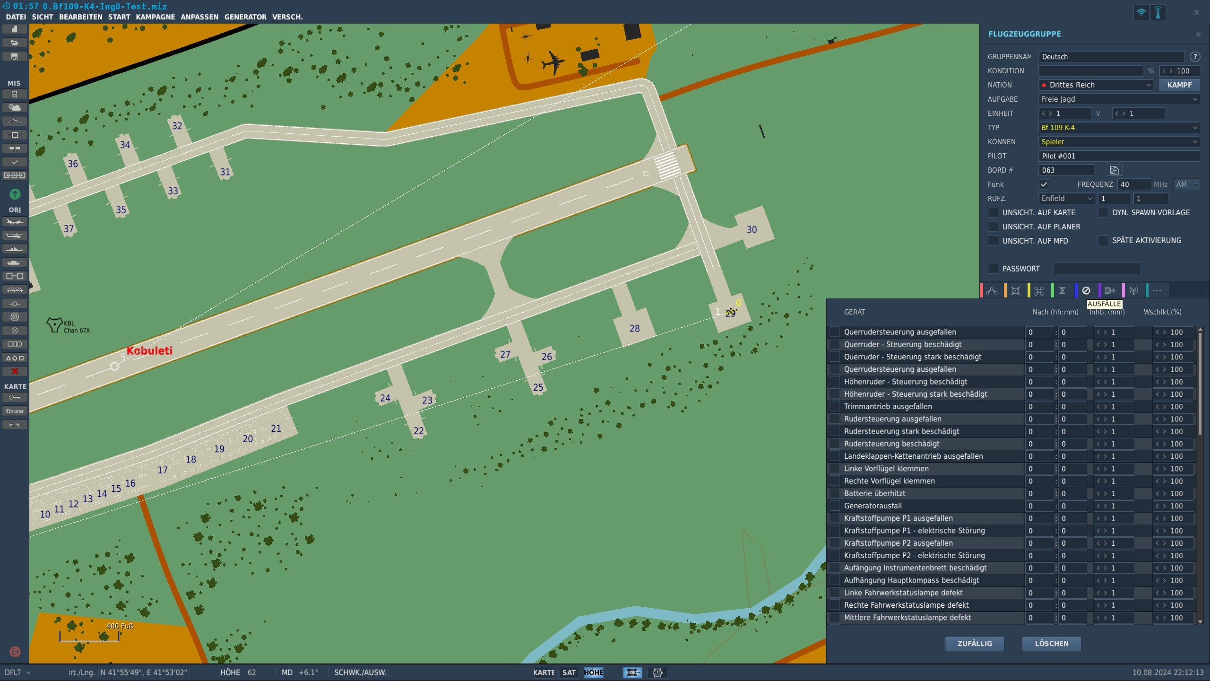Image resolution: width=1210 pixels, height=681 pixels.
Task: Open the TYP dropdown Bf 109 K-4
Action: (x=1119, y=128)
